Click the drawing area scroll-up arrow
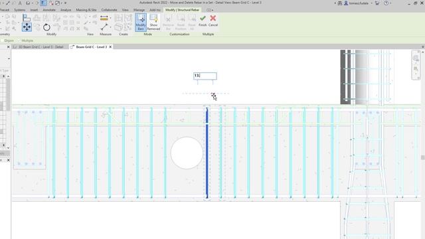 click(422, 52)
